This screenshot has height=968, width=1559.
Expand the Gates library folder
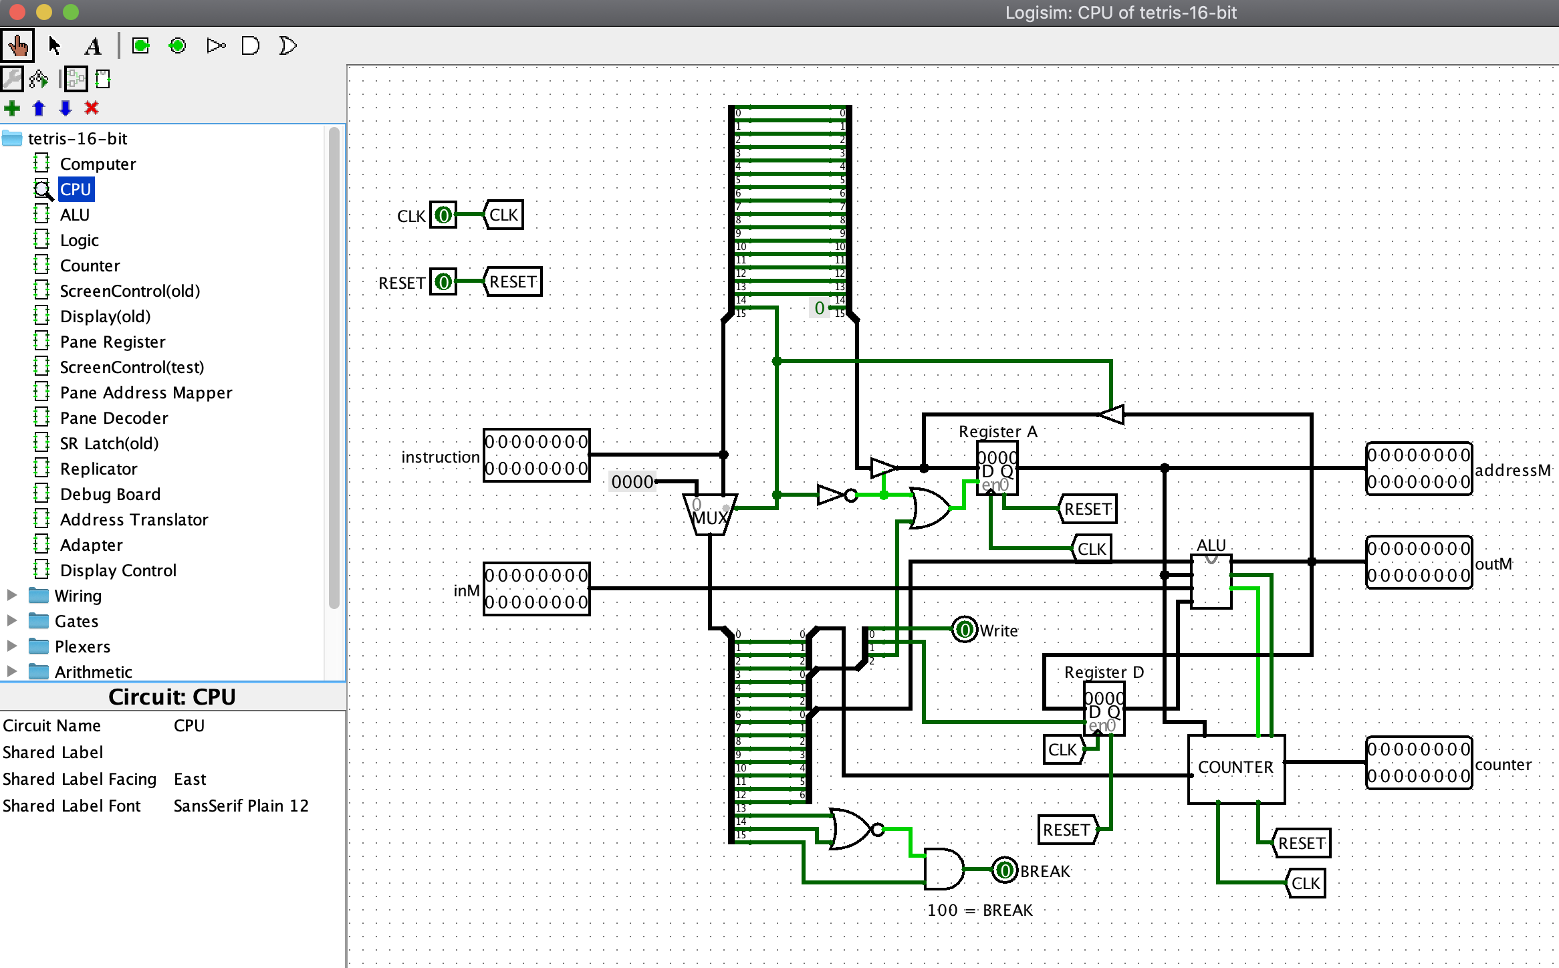[12, 620]
